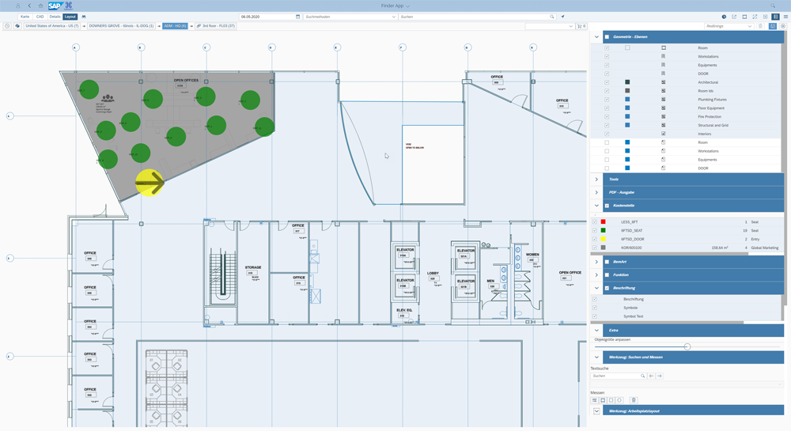Click the binoculars icon next to Layout
Image resolution: width=791 pixels, height=431 pixels.
point(84,17)
